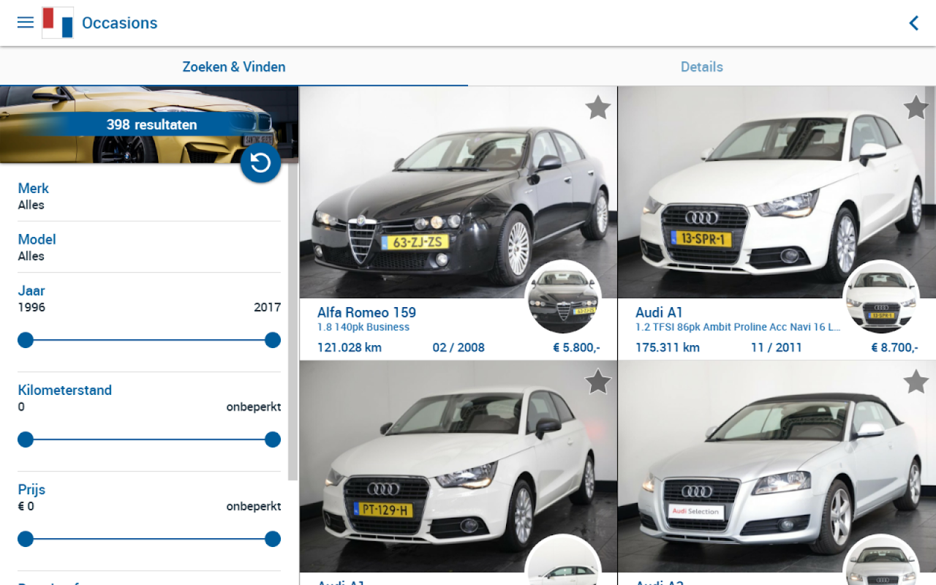Click the Kilometerstand filter label

65,390
